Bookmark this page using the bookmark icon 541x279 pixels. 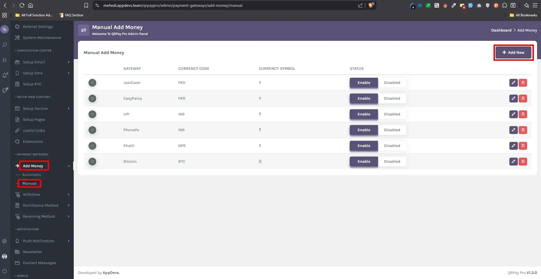tap(86, 5)
